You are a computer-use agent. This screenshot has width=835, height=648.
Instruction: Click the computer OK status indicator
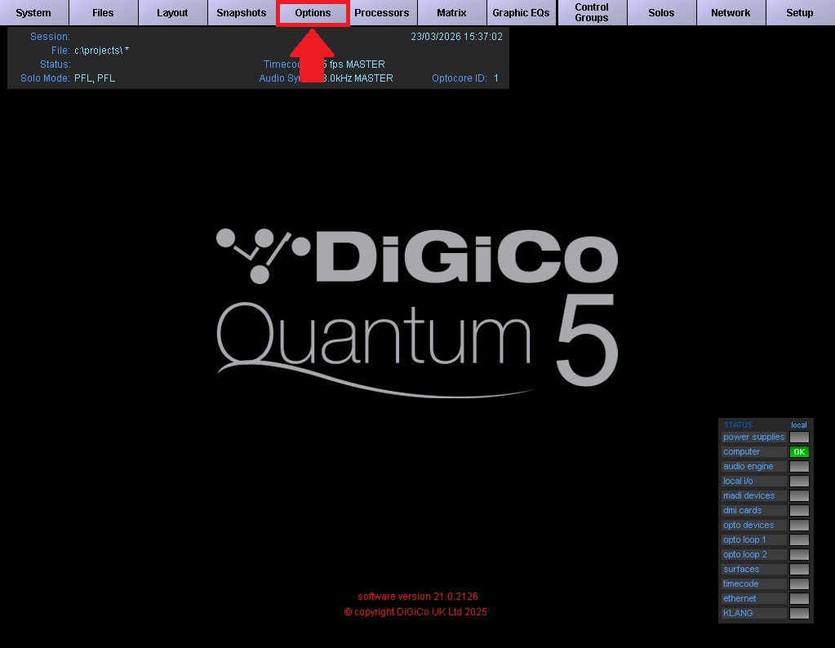pyautogui.click(x=799, y=451)
